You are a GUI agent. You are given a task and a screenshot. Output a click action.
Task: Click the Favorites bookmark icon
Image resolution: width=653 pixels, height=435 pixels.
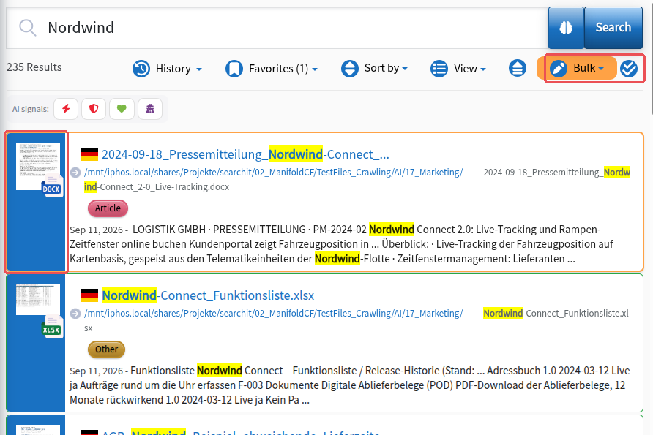234,69
